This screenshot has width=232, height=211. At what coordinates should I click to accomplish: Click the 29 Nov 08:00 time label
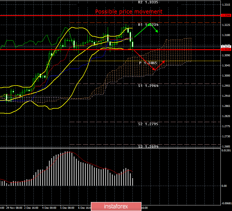(14, 208)
